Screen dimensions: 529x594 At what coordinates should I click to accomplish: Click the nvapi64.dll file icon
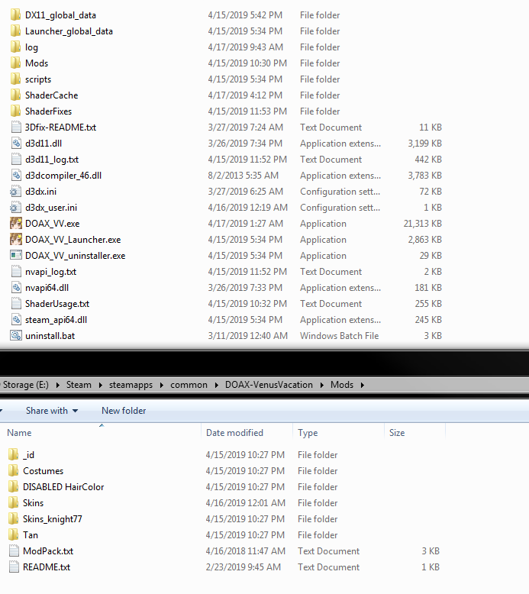click(15, 288)
